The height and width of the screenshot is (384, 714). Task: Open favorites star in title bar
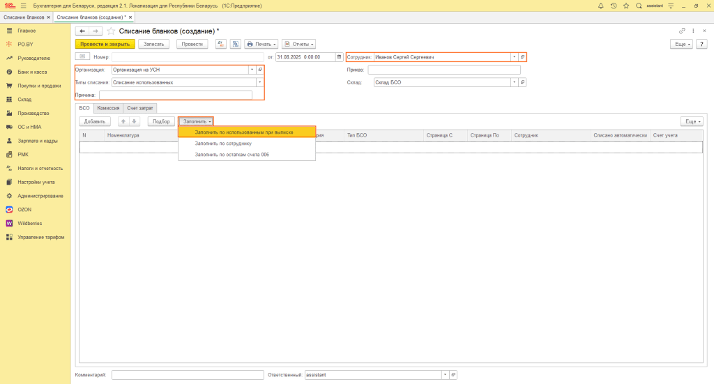626,6
